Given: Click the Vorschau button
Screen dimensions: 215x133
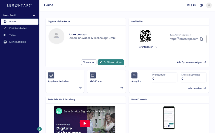Looking at the screenshot, I should [89, 62].
